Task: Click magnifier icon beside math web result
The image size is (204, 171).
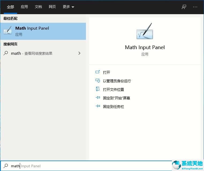Action: tap(6, 53)
